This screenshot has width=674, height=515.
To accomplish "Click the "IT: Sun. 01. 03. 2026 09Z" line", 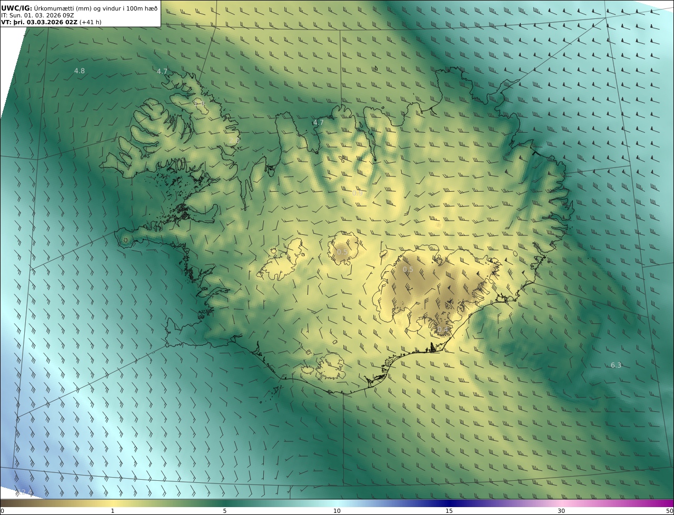I will point(37,15).
